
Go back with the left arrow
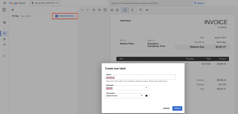tap(13, 10)
